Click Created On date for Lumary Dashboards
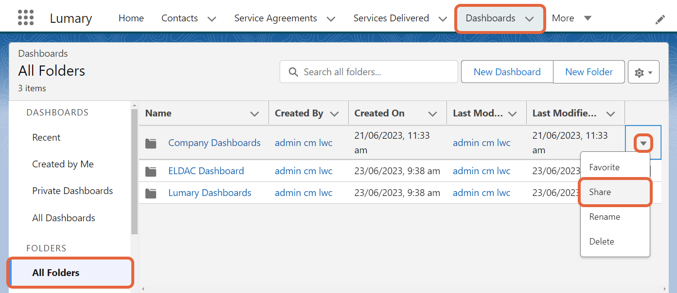The height and width of the screenshot is (293, 677). pyautogui.click(x=397, y=193)
